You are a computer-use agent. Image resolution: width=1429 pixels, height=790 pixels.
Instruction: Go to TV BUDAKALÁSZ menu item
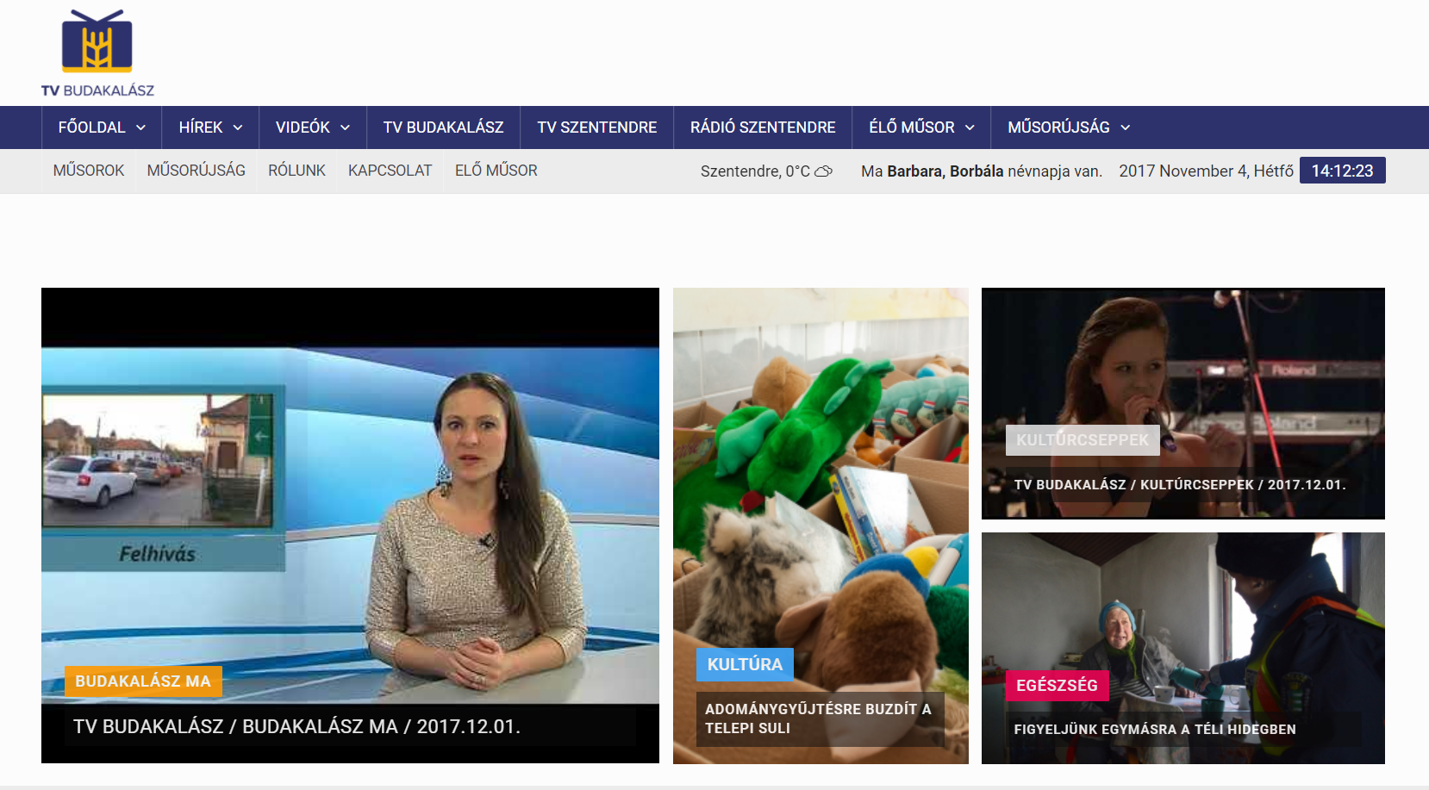click(443, 128)
